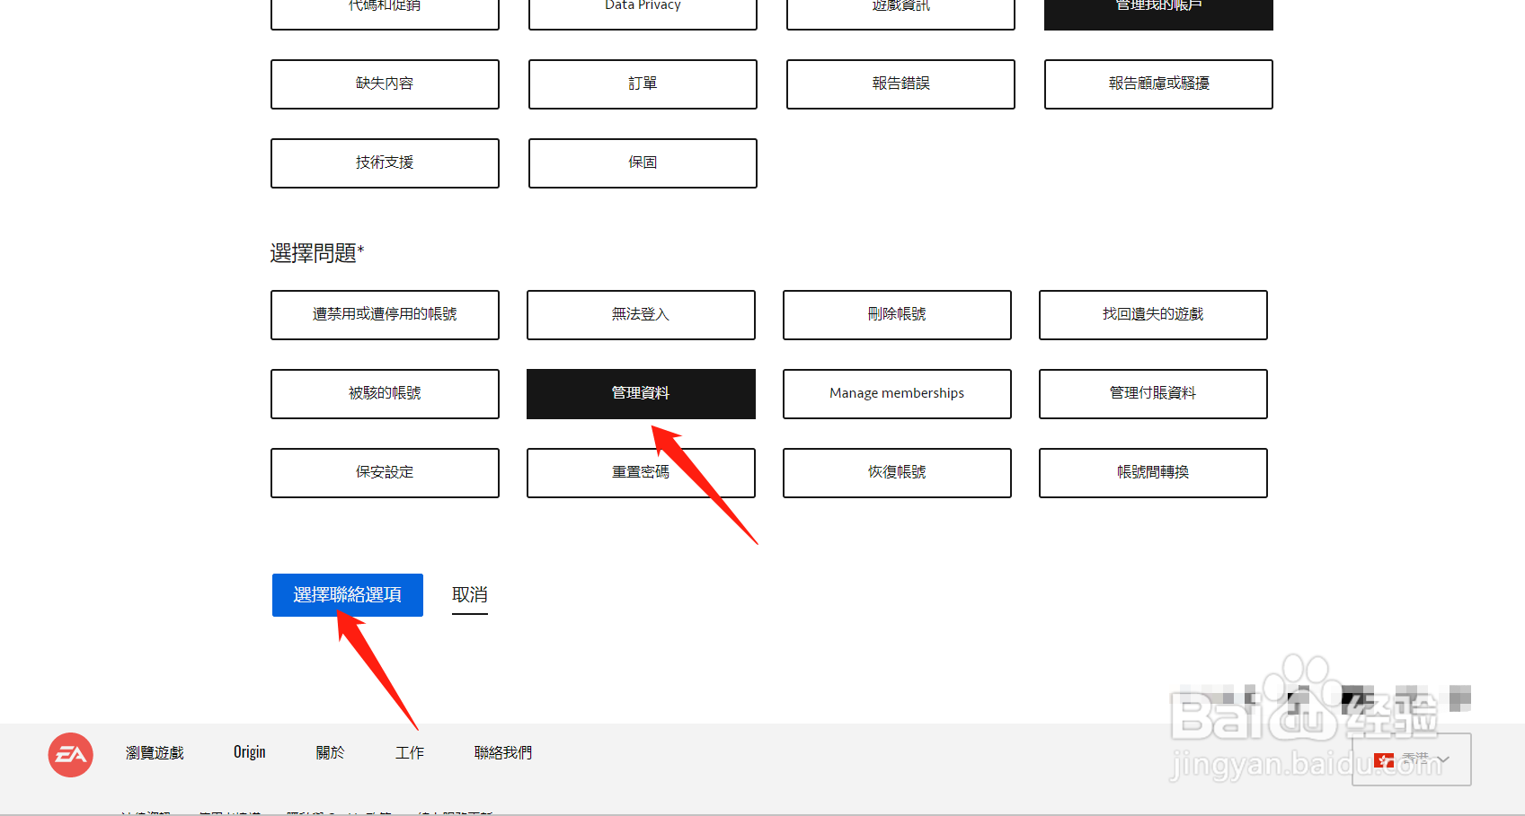Select the 重置密碼 option
The width and height of the screenshot is (1525, 816).
[x=640, y=472]
